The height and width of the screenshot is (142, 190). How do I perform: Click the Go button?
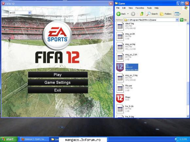point(183,20)
